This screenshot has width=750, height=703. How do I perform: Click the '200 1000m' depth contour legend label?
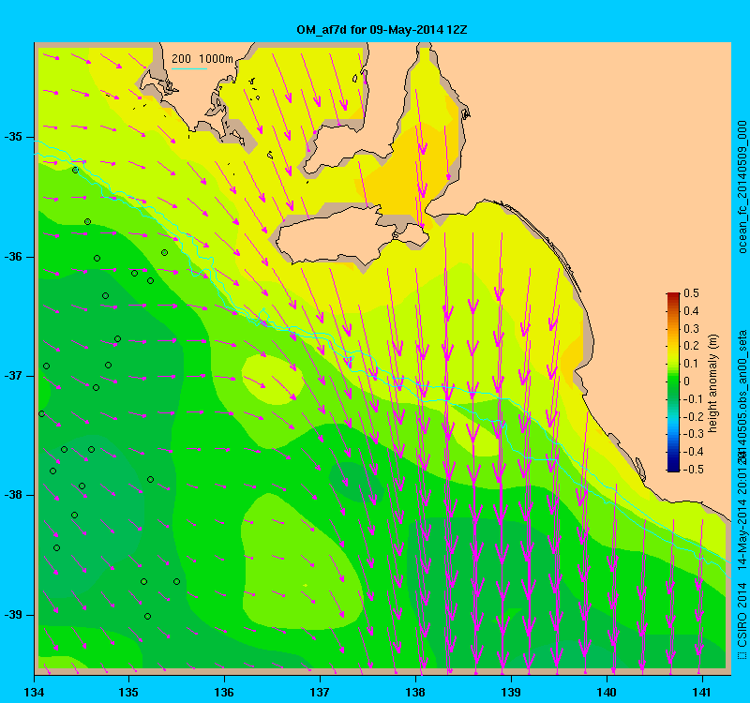(x=202, y=58)
